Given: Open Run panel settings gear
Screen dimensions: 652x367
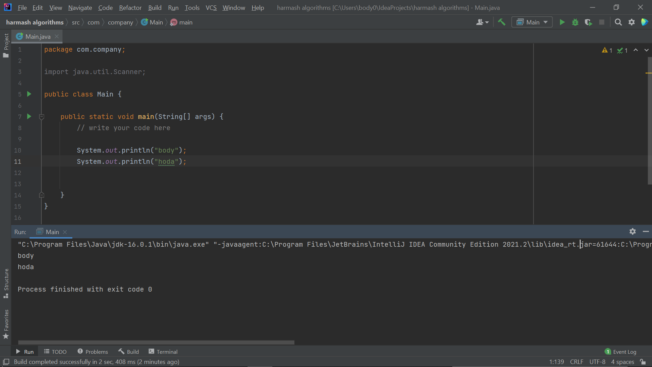Looking at the screenshot, I should pyautogui.click(x=633, y=231).
